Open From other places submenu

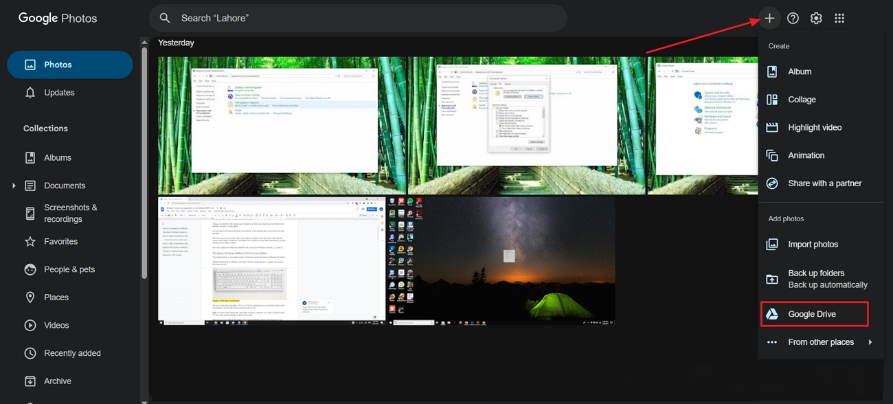click(x=821, y=341)
